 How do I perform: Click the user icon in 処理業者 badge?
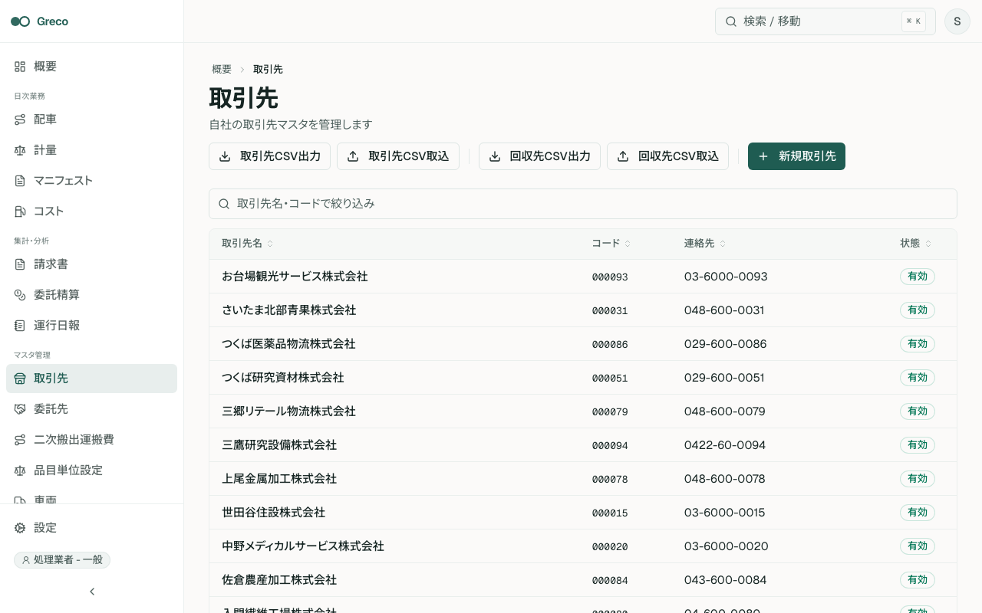(x=26, y=560)
